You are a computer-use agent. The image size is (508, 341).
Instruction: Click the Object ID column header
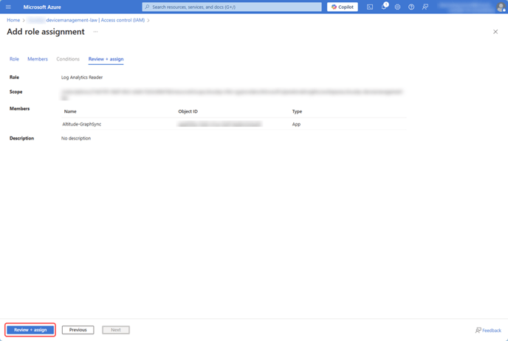pos(188,111)
